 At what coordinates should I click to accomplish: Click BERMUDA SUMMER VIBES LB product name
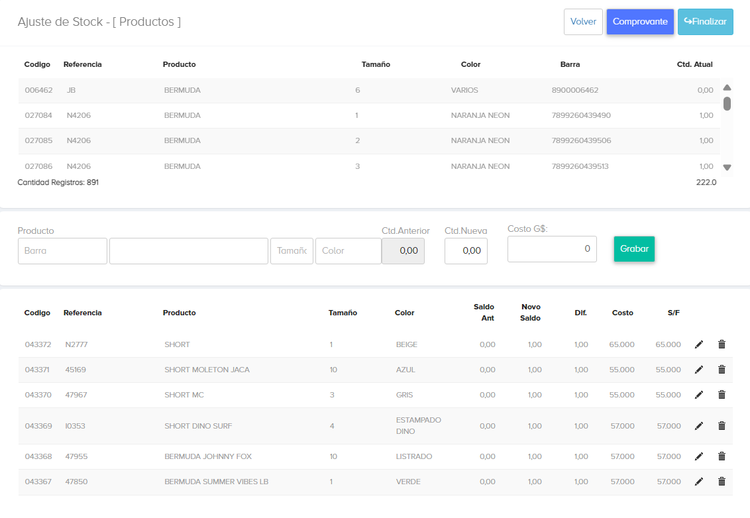[216, 482]
